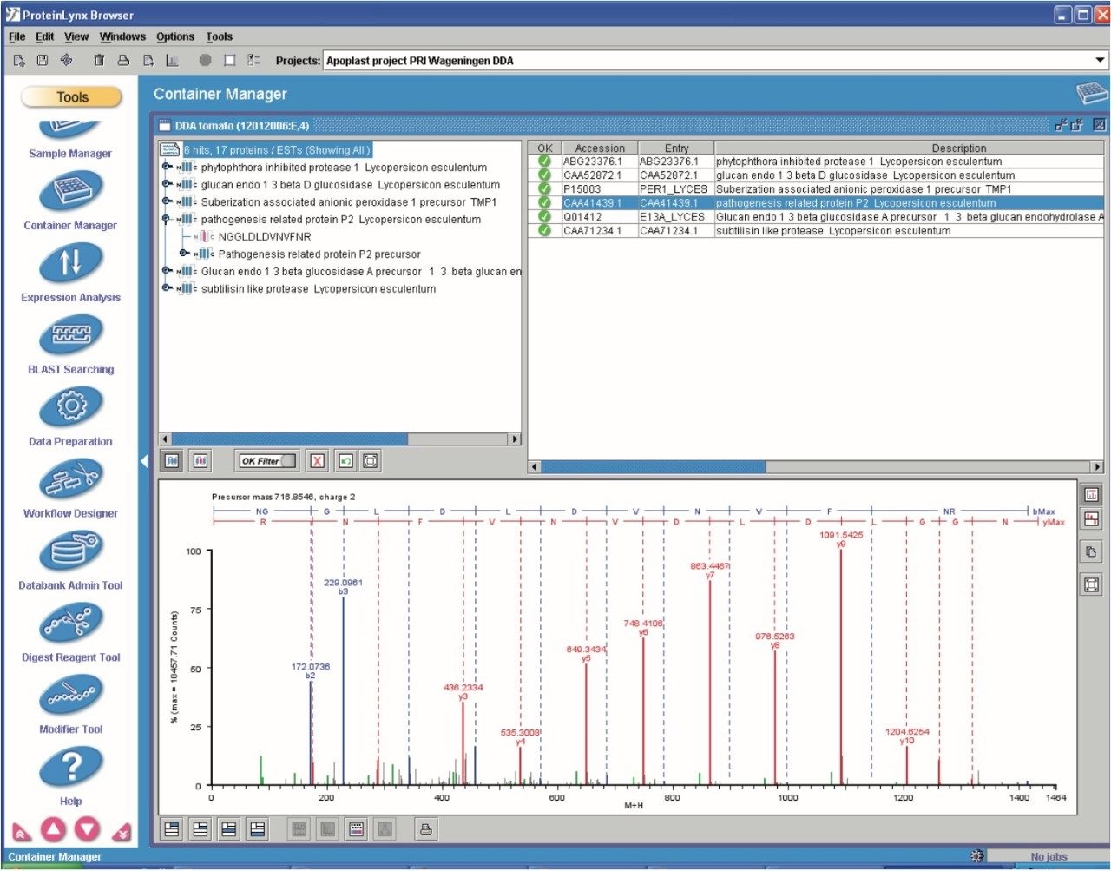Click the red X button beside OK Filter
This screenshot has width=1111, height=871.
318,461
